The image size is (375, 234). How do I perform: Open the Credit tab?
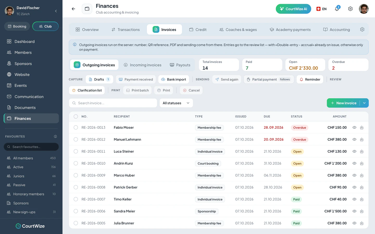[x=198, y=30]
